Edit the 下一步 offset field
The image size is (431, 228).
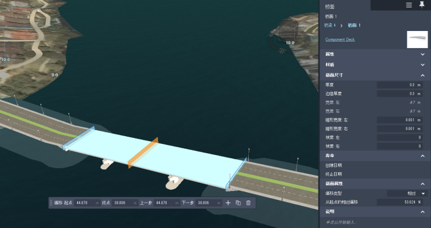pos(208,203)
